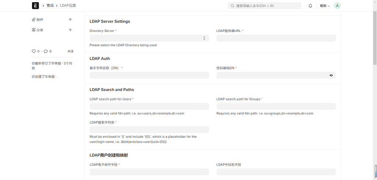The image size is (377, 180).
Task: Focus the LDAP中间名字段 input
Action: pyautogui.click(x=276, y=172)
